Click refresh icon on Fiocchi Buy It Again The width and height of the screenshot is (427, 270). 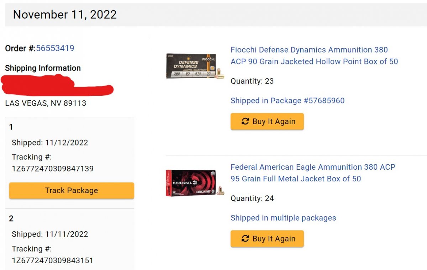pyautogui.click(x=245, y=121)
